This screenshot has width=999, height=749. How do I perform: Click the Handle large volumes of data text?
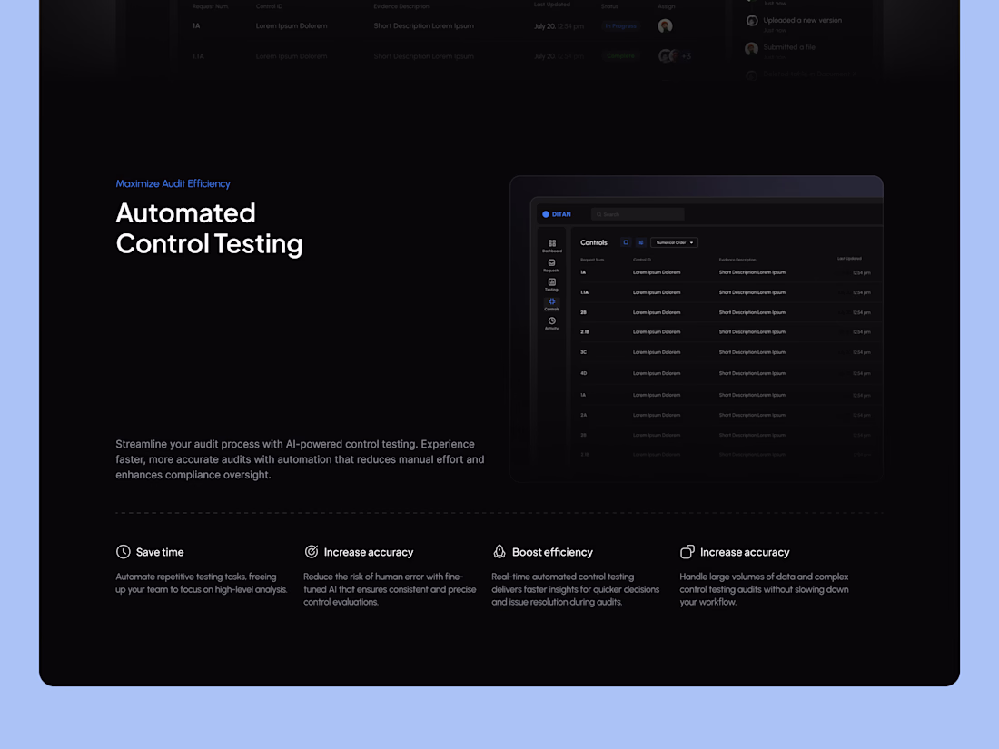coord(764,589)
